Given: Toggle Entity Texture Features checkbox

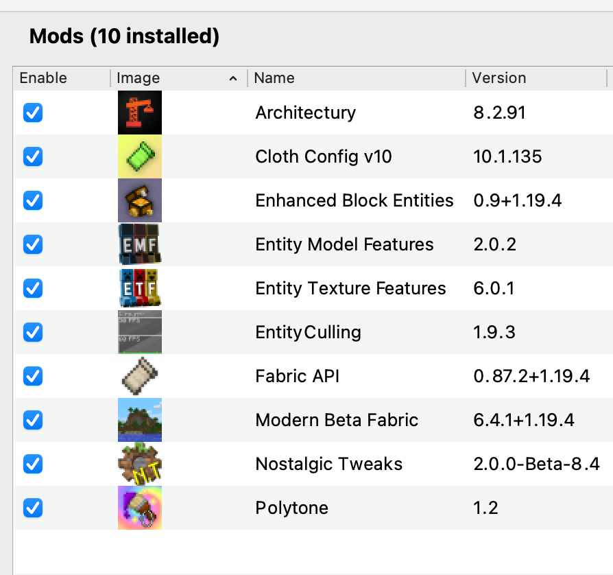Looking at the screenshot, I should pos(33,288).
